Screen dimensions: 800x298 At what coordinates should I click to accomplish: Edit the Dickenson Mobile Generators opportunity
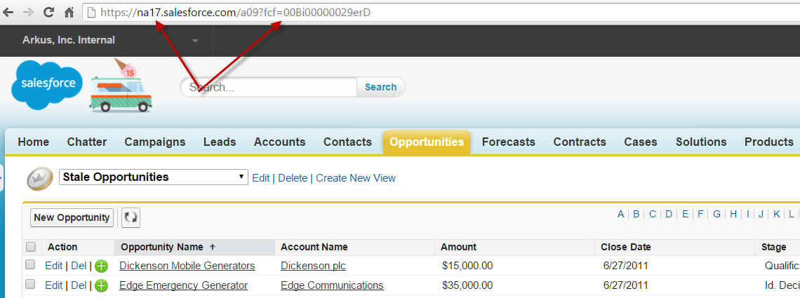53,266
